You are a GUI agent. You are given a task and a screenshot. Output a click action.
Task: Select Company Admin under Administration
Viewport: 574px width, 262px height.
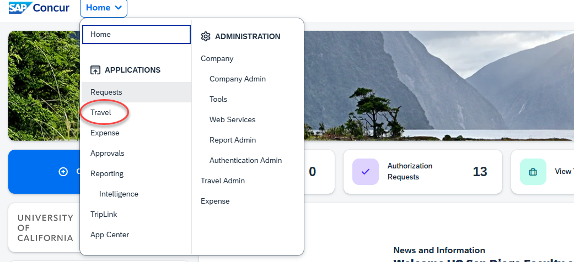[238, 79]
